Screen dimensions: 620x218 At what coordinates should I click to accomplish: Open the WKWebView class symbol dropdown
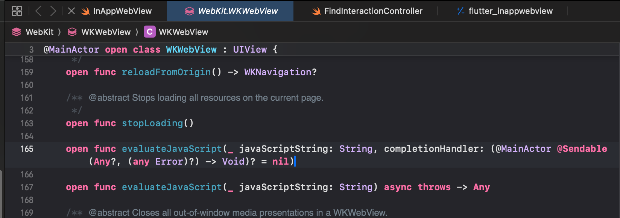[x=183, y=32]
